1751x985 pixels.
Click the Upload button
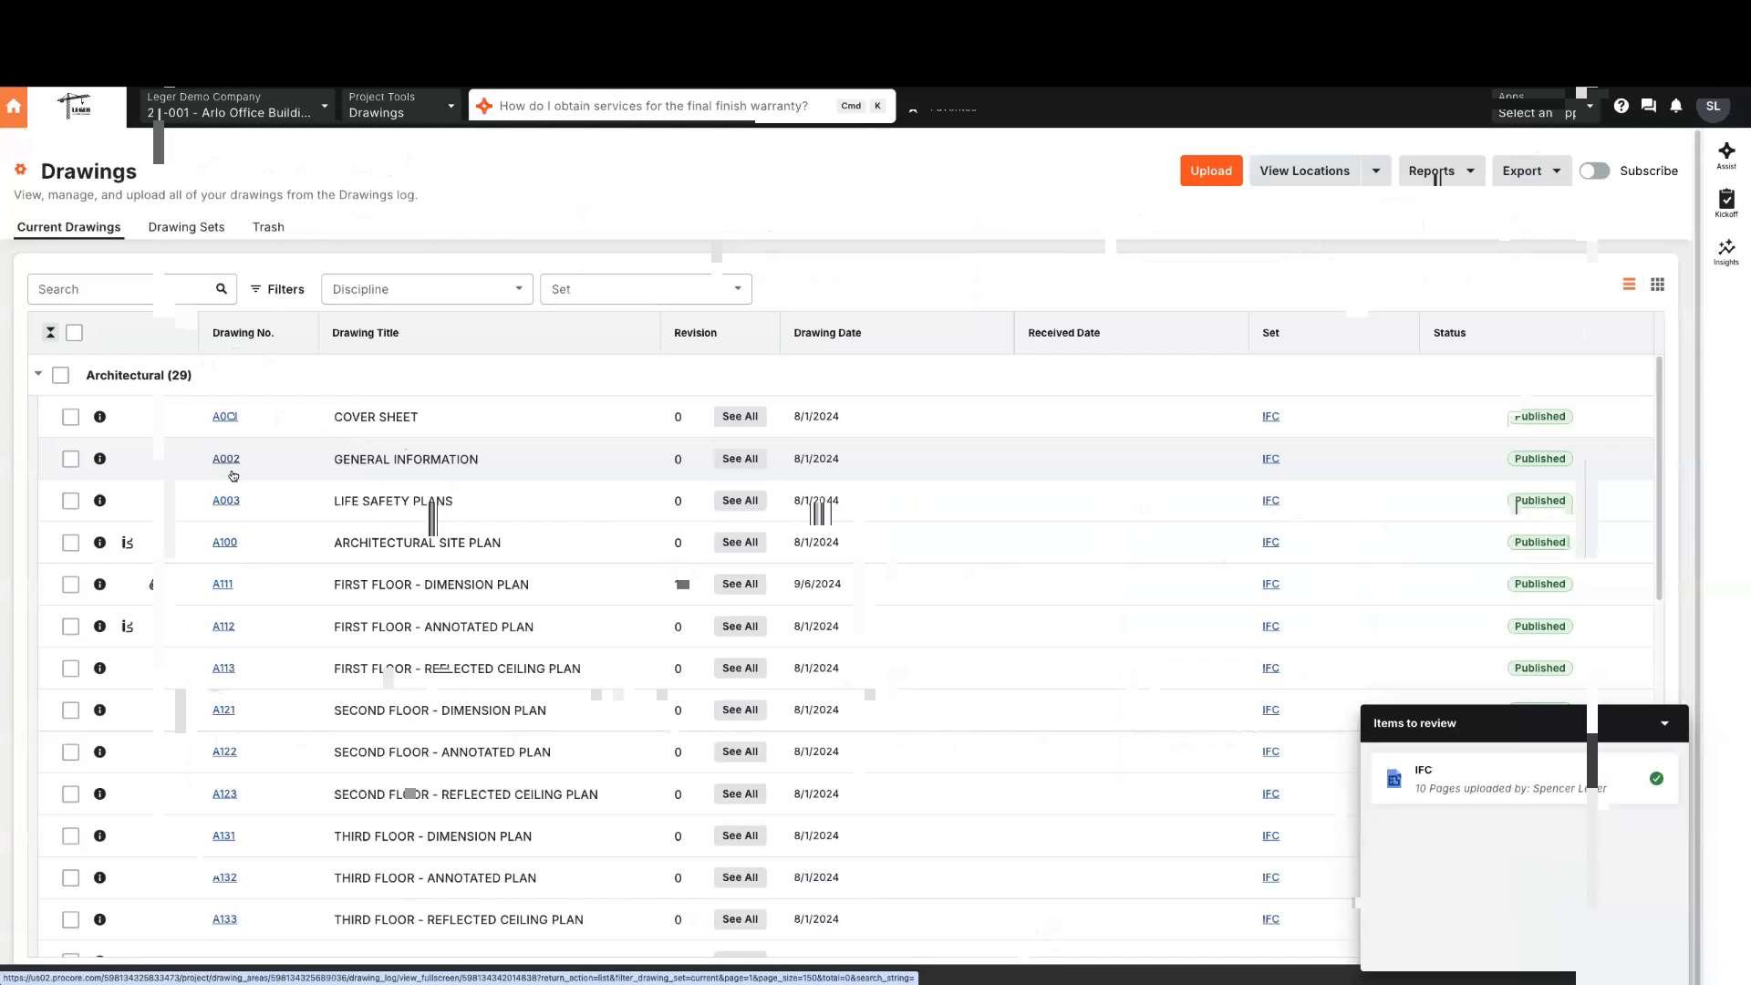pos(1210,171)
